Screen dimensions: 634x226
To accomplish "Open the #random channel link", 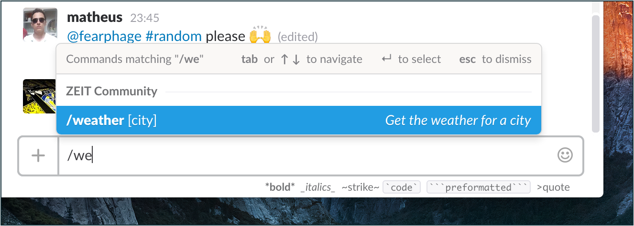I will (174, 36).
